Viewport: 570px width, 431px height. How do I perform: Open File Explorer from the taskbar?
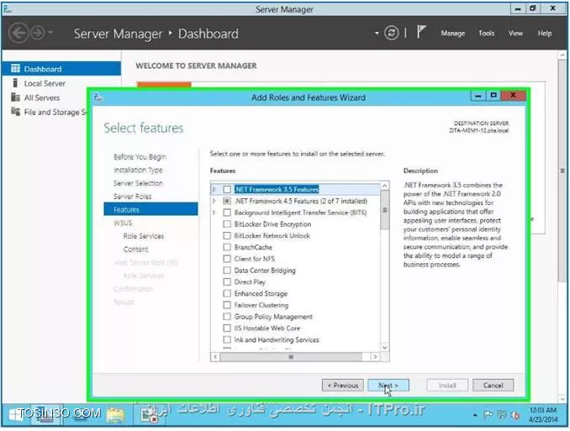[x=115, y=415]
